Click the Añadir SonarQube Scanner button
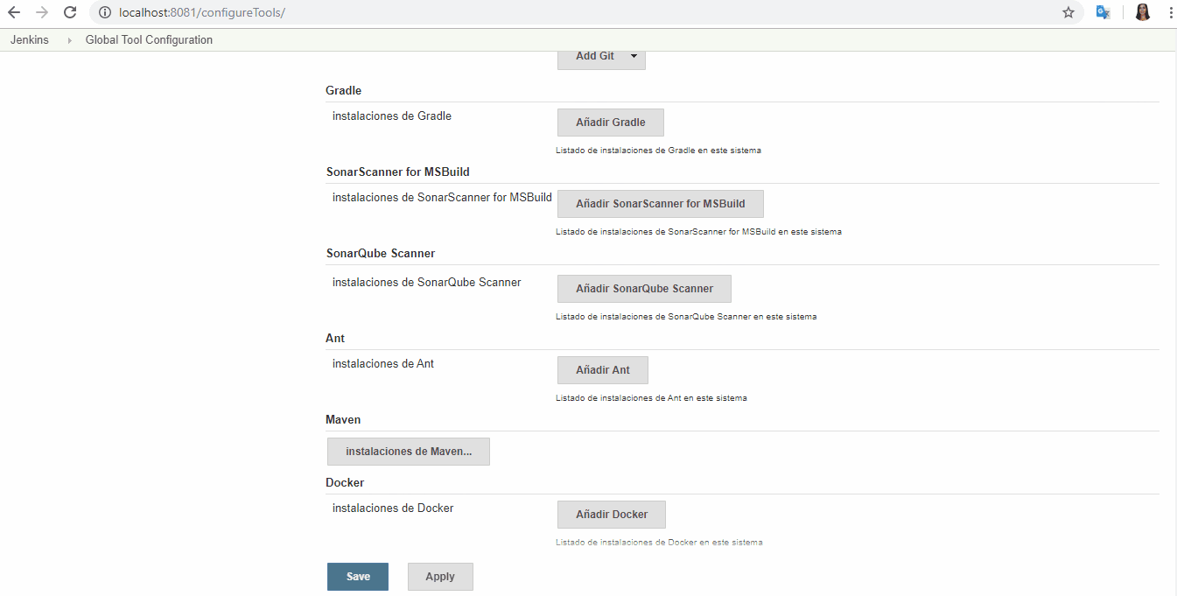Image resolution: width=1177 pixels, height=596 pixels. point(644,288)
